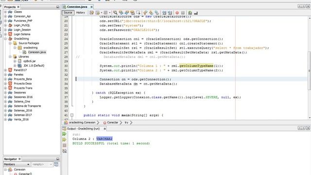Select Sistema de Transporte project
Viewport: 311px width, 175px height.
coord(27,106)
